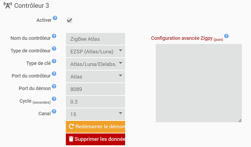Screen dimensions: 251x147
Task: Open the Port du contrôleur dropdown
Action: click(x=96, y=76)
